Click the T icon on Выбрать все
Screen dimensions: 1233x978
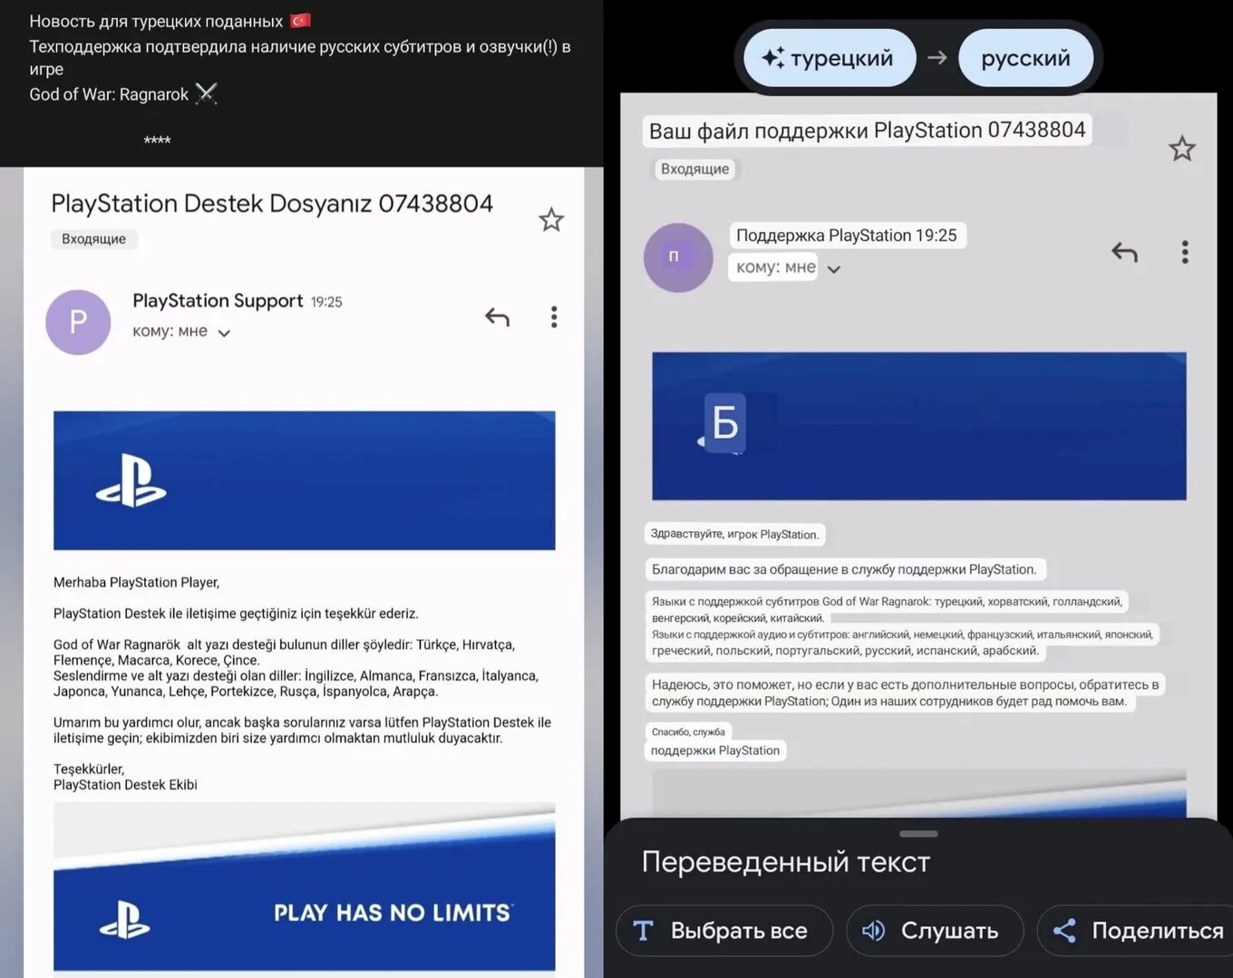tap(643, 931)
